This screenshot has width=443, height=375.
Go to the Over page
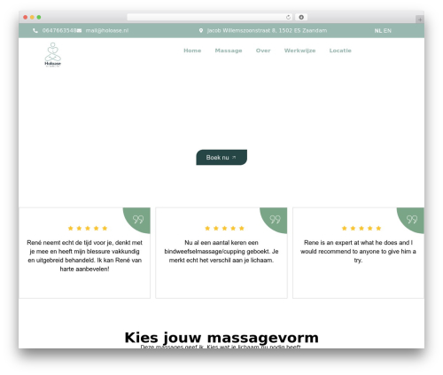coord(263,51)
